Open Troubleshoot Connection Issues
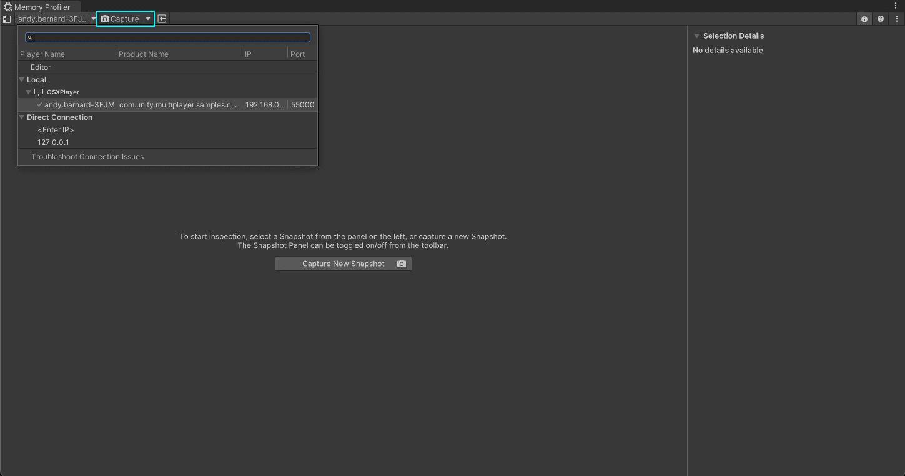 pyautogui.click(x=87, y=156)
